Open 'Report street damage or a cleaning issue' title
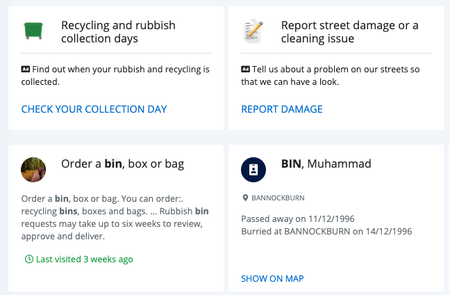Viewport: 450px width, 295px height. (x=350, y=32)
